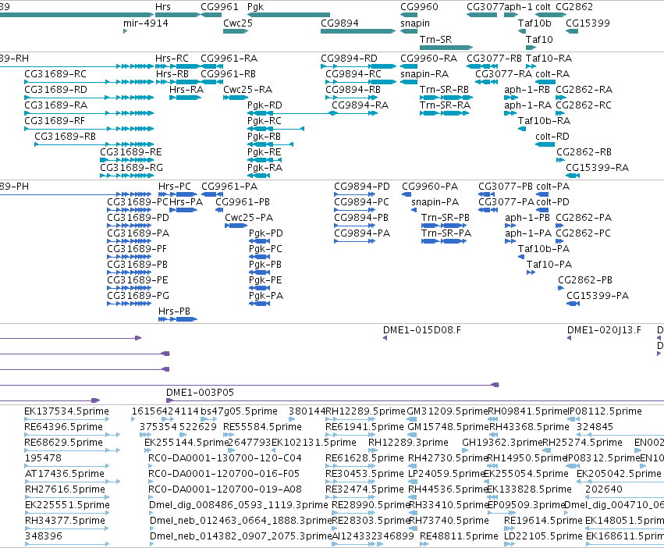664x548 pixels.
Task: Select EST bs47g05.5prime
Action: pos(240,411)
